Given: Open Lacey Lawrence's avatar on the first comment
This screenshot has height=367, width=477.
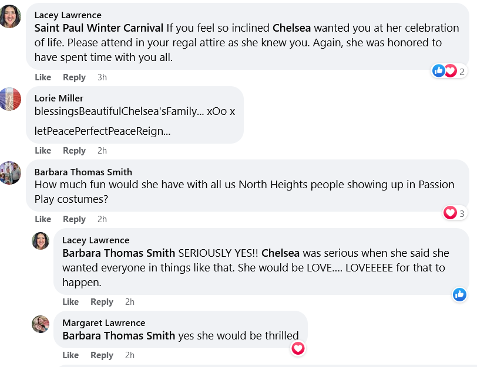Looking at the screenshot, I should coord(10,16).
